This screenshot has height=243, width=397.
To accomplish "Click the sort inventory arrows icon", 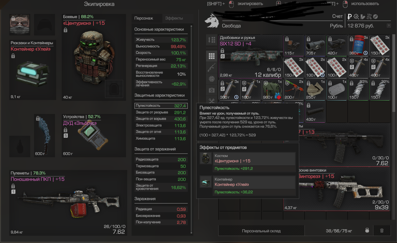I will [212, 40].
